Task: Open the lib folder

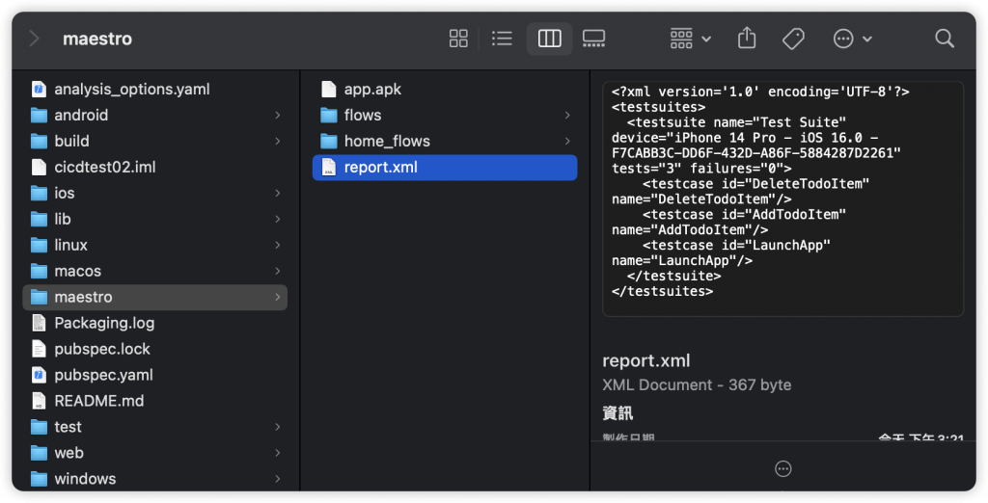Action: coord(155,219)
